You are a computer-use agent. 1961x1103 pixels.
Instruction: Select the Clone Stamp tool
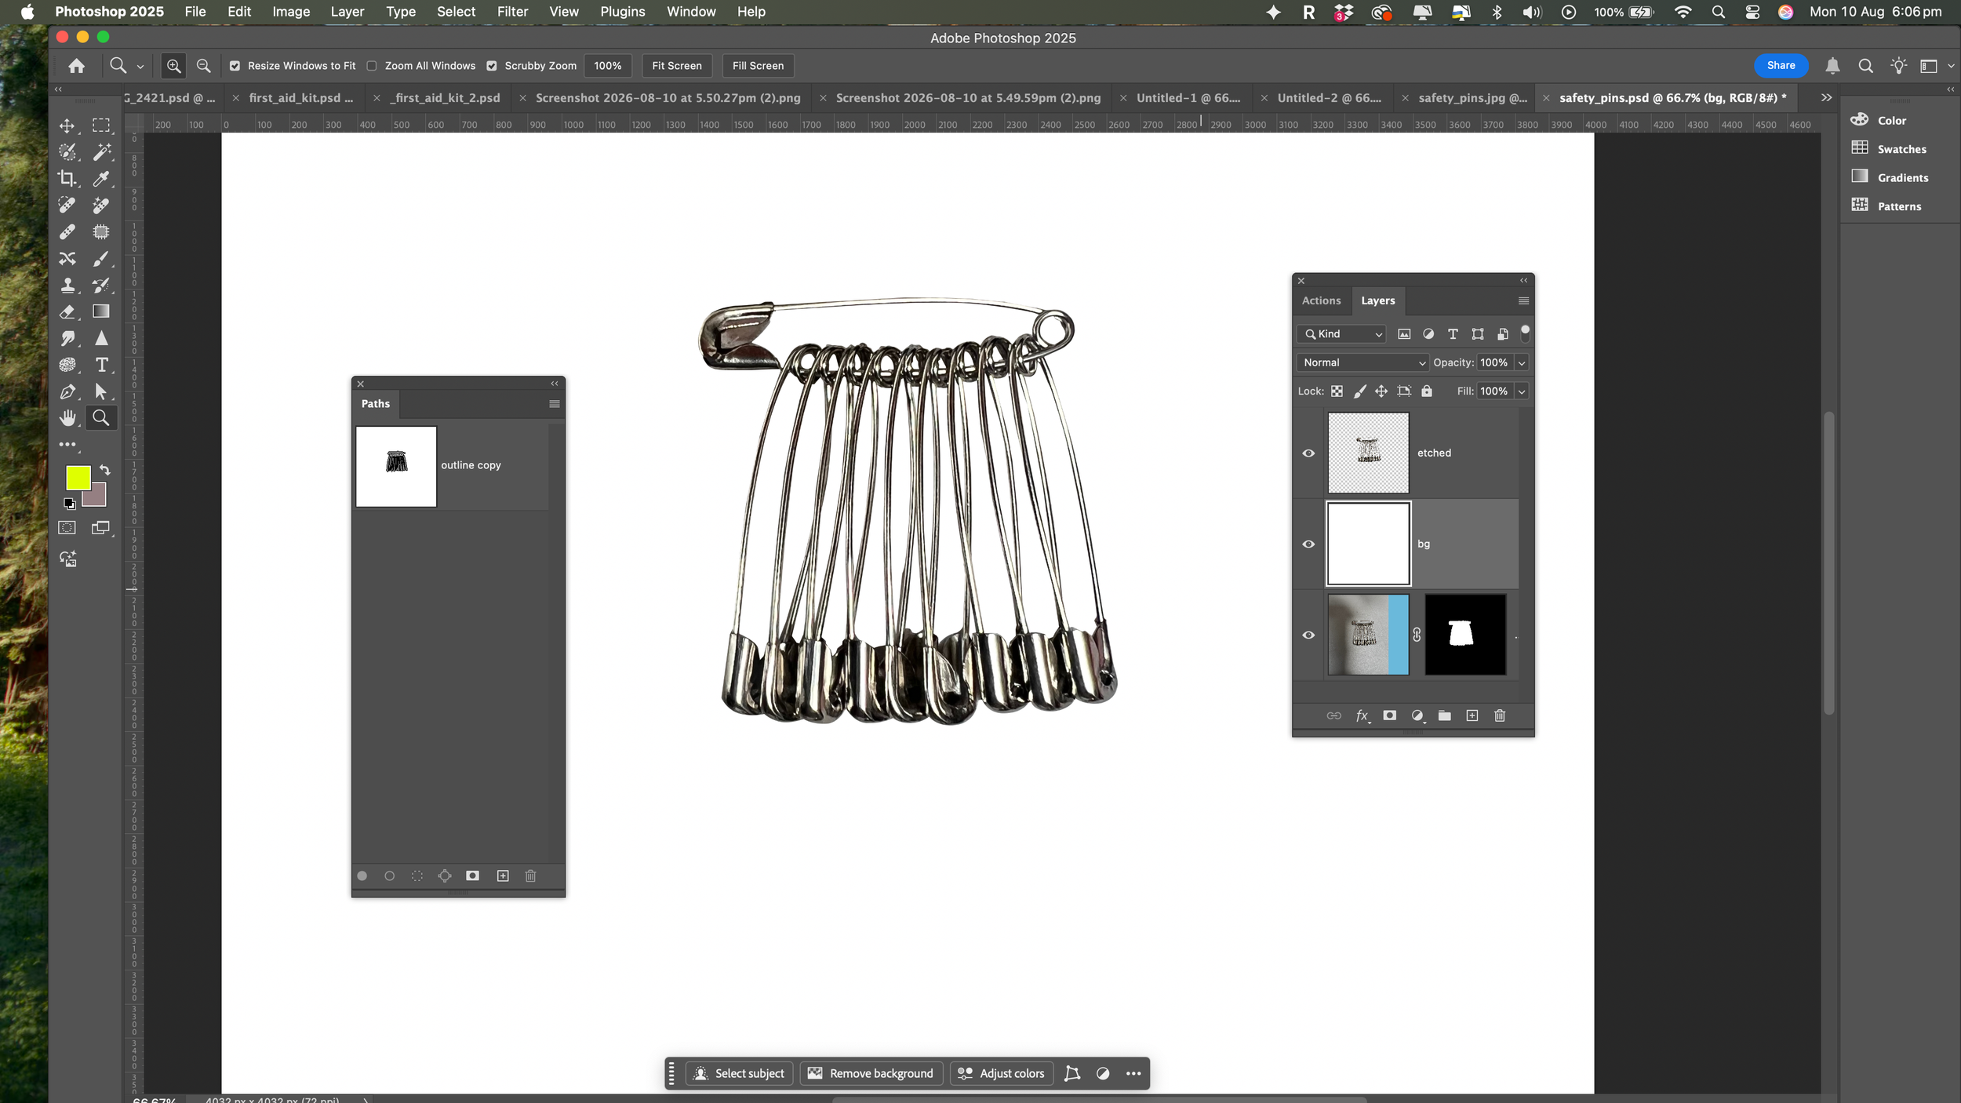(x=67, y=286)
